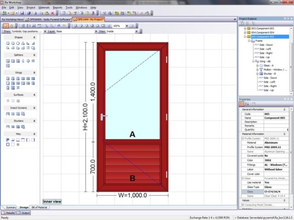294x220 pixels.
Task: Select the circle shape in Shapes palette
Action: tap(18, 43)
